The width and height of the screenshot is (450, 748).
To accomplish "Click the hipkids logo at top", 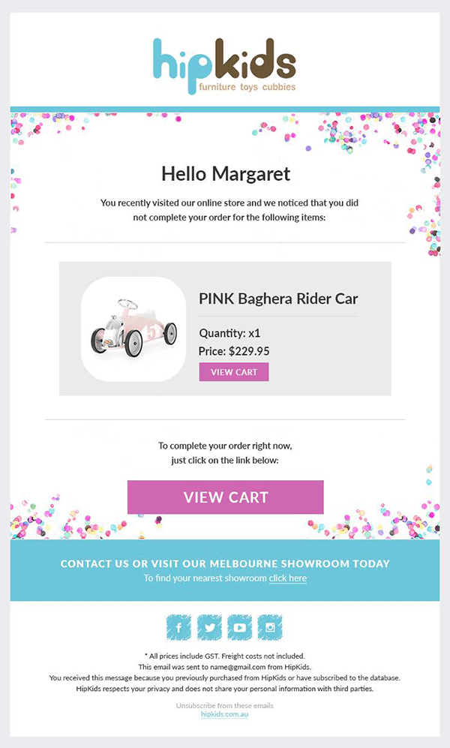I will (224, 66).
